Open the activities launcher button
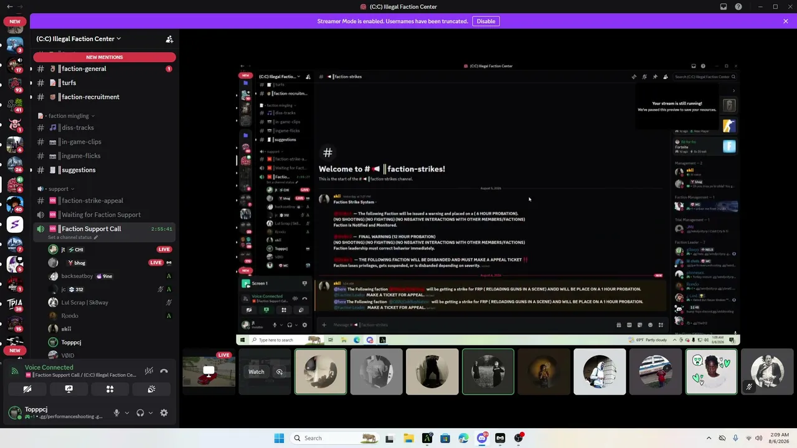This screenshot has height=448, width=797. (110, 389)
